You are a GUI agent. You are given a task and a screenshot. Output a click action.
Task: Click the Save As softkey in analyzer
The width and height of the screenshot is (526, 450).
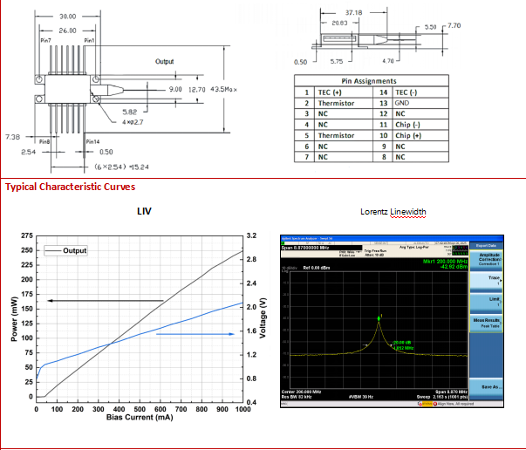[x=486, y=387]
